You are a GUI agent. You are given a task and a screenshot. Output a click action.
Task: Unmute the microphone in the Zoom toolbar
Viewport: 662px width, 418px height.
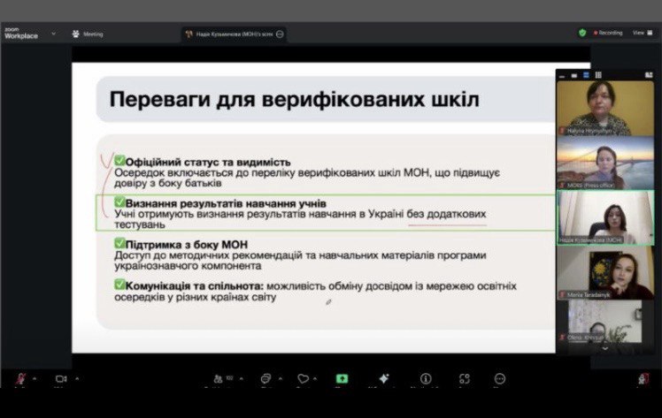pyautogui.click(x=20, y=378)
